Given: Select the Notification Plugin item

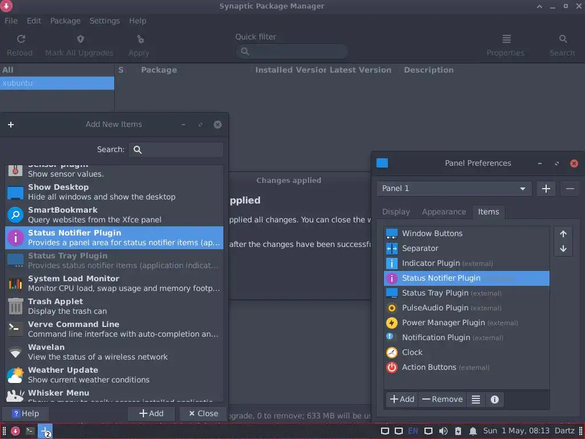Looking at the screenshot, I should click(466, 338).
